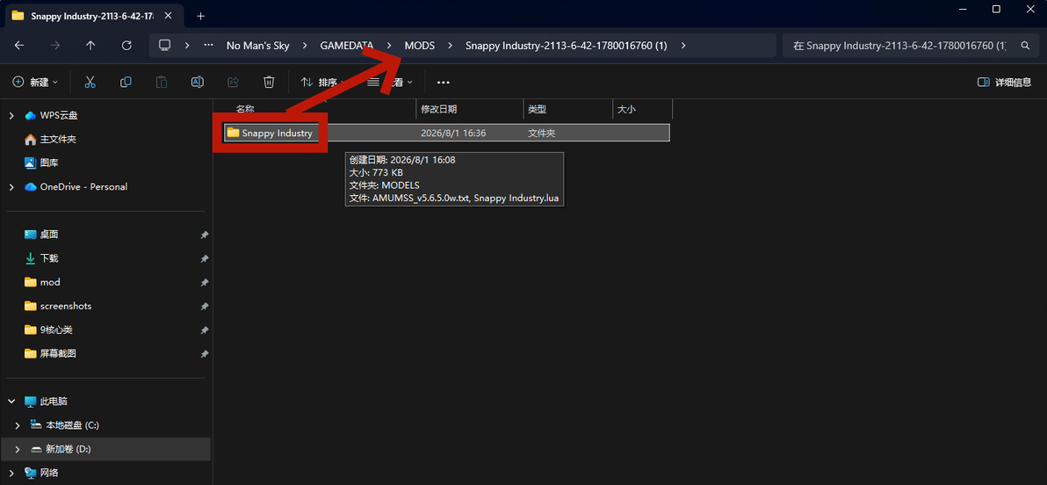
Task: Open 9核心类 folder in sidebar
Action: pos(47,329)
